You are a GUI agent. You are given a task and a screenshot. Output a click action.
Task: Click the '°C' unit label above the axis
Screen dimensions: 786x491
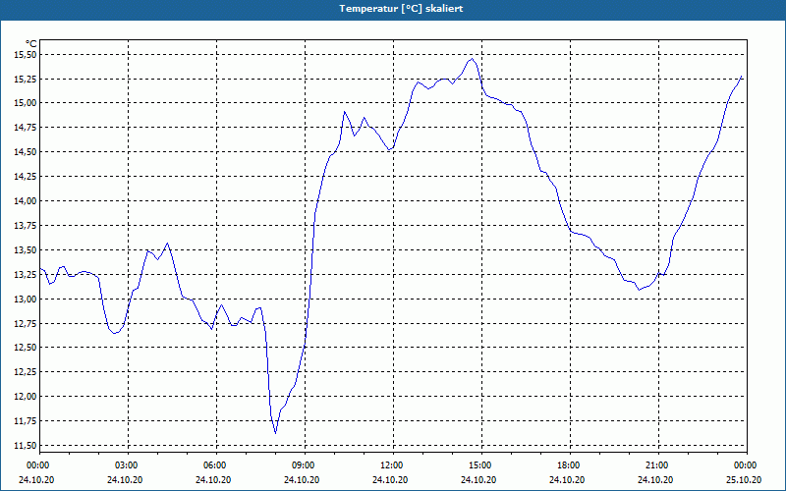point(30,44)
